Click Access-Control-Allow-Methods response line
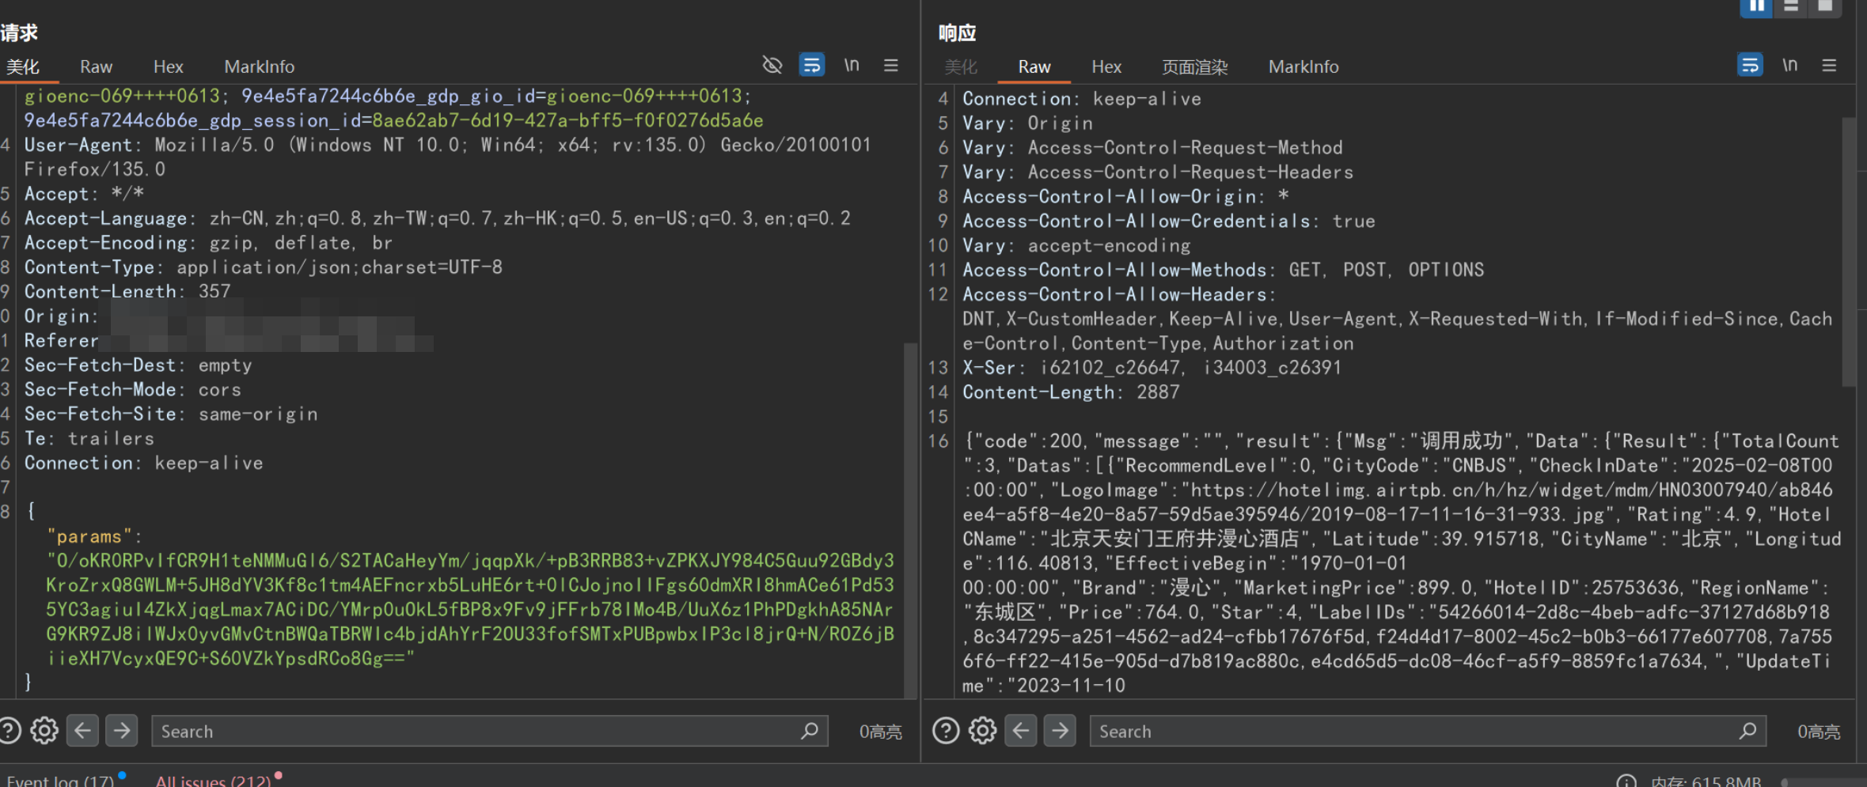The image size is (1867, 787). [x=1223, y=270]
